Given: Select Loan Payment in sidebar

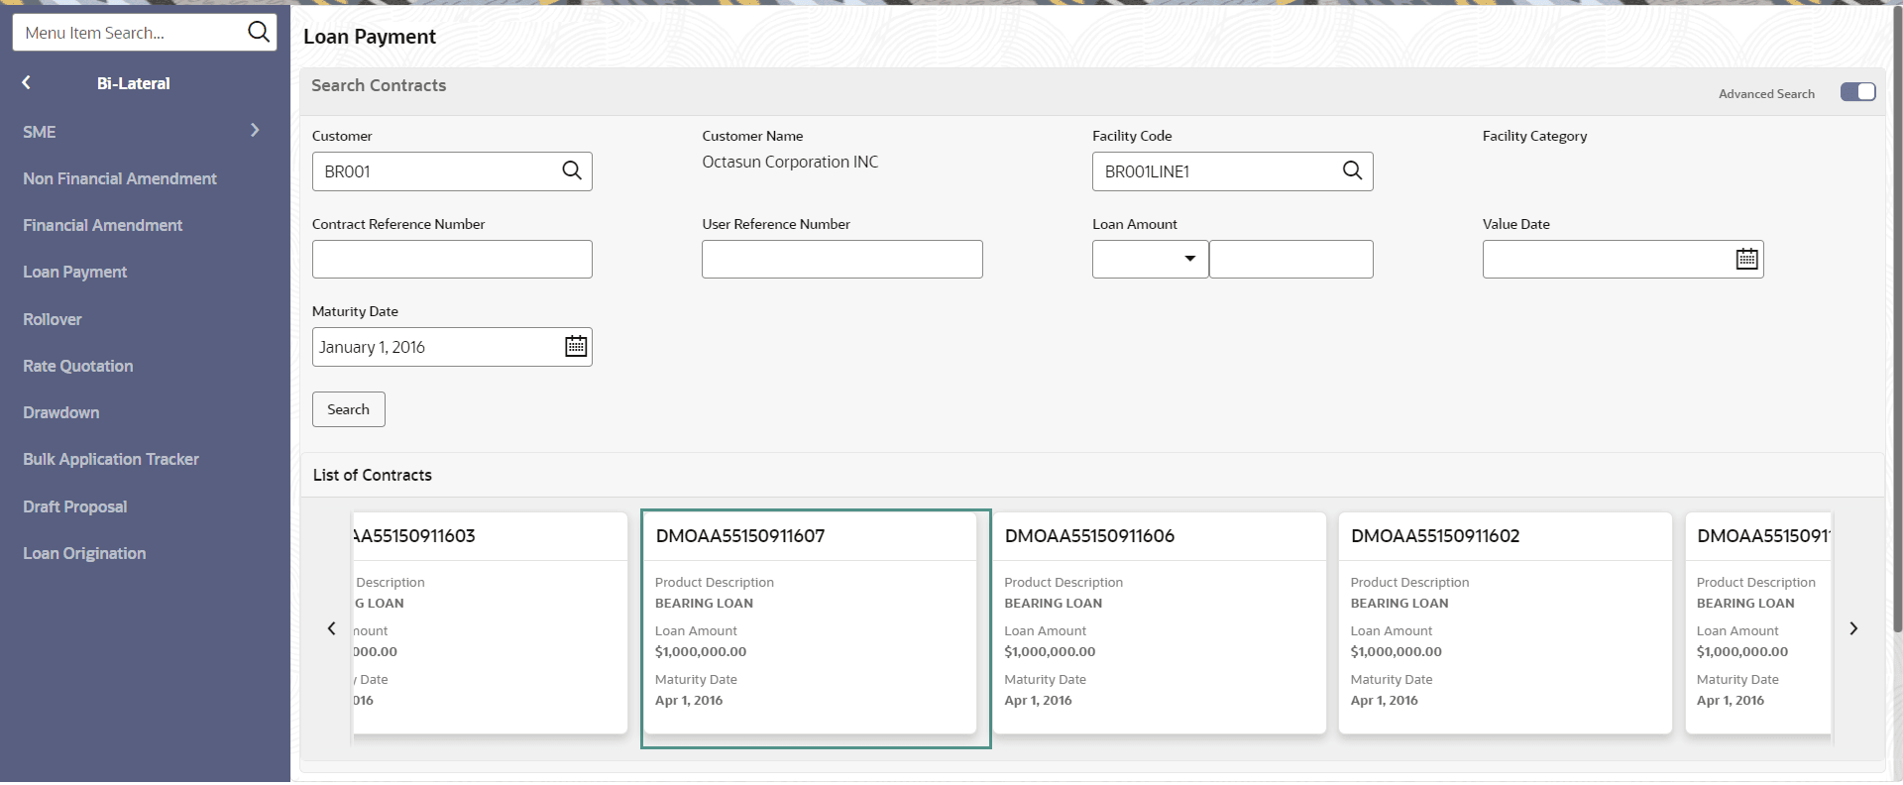Looking at the screenshot, I should [x=75, y=272].
